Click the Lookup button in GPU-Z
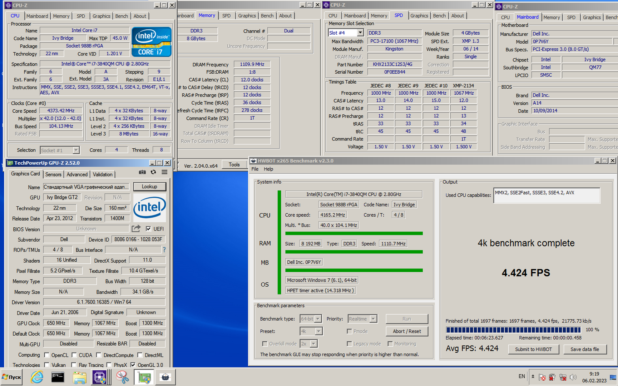The height and width of the screenshot is (386, 618). pos(149,187)
